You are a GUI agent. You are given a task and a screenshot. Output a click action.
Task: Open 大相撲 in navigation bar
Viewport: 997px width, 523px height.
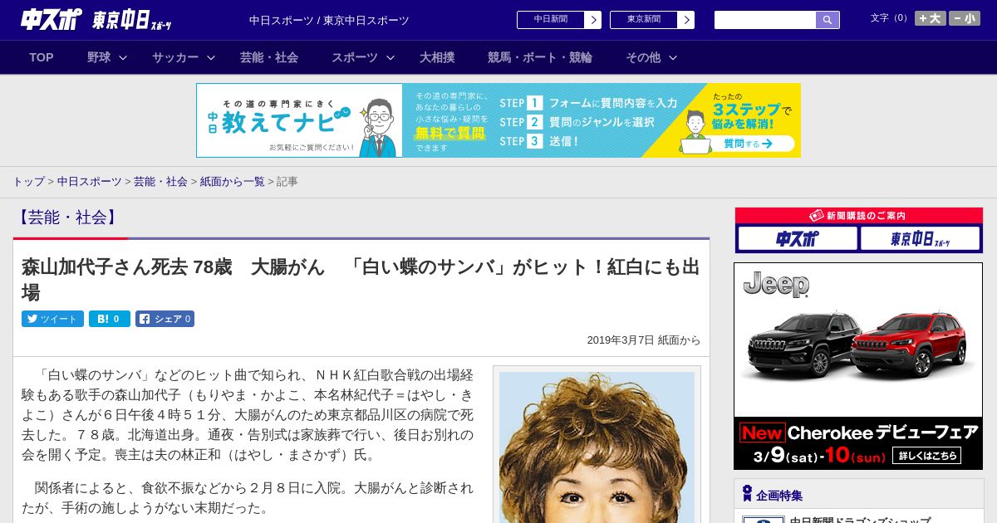pos(437,57)
